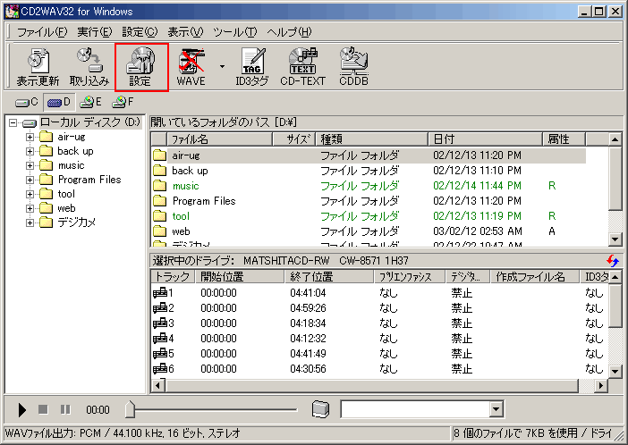
Task: Click the CD-TEXT toolbar icon
Action: click(302, 66)
